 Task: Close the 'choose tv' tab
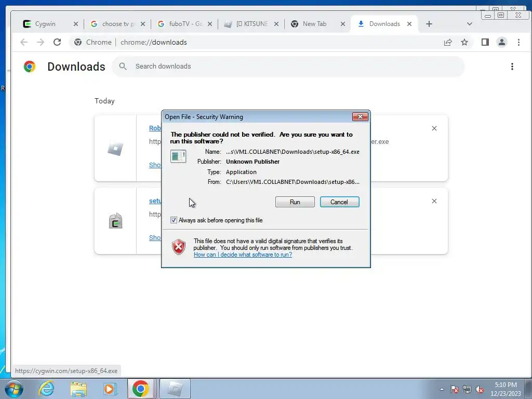click(x=143, y=24)
